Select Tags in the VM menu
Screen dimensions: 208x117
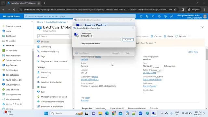point(43,56)
